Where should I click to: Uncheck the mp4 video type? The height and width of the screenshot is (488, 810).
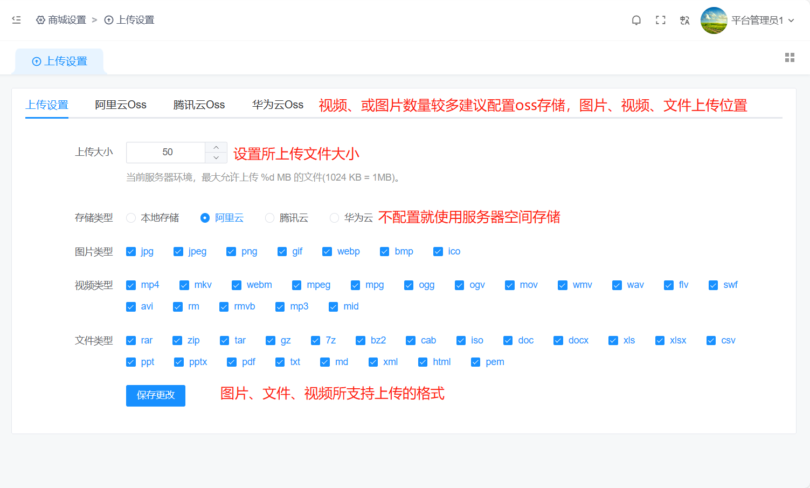click(x=131, y=285)
